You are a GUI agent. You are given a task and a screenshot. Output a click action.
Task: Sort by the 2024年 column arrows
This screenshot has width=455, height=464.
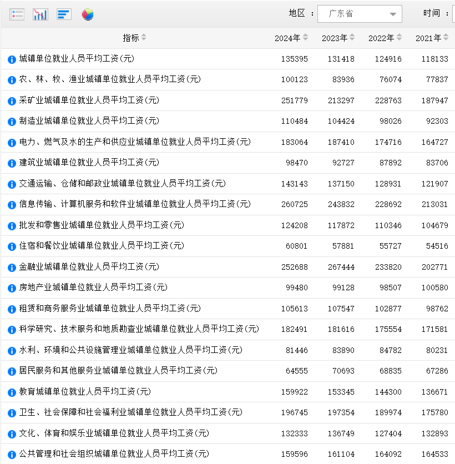click(x=306, y=38)
